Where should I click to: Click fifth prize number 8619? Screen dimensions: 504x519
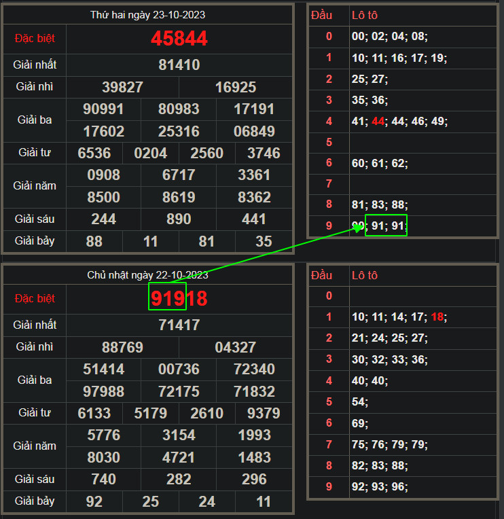point(179,198)
